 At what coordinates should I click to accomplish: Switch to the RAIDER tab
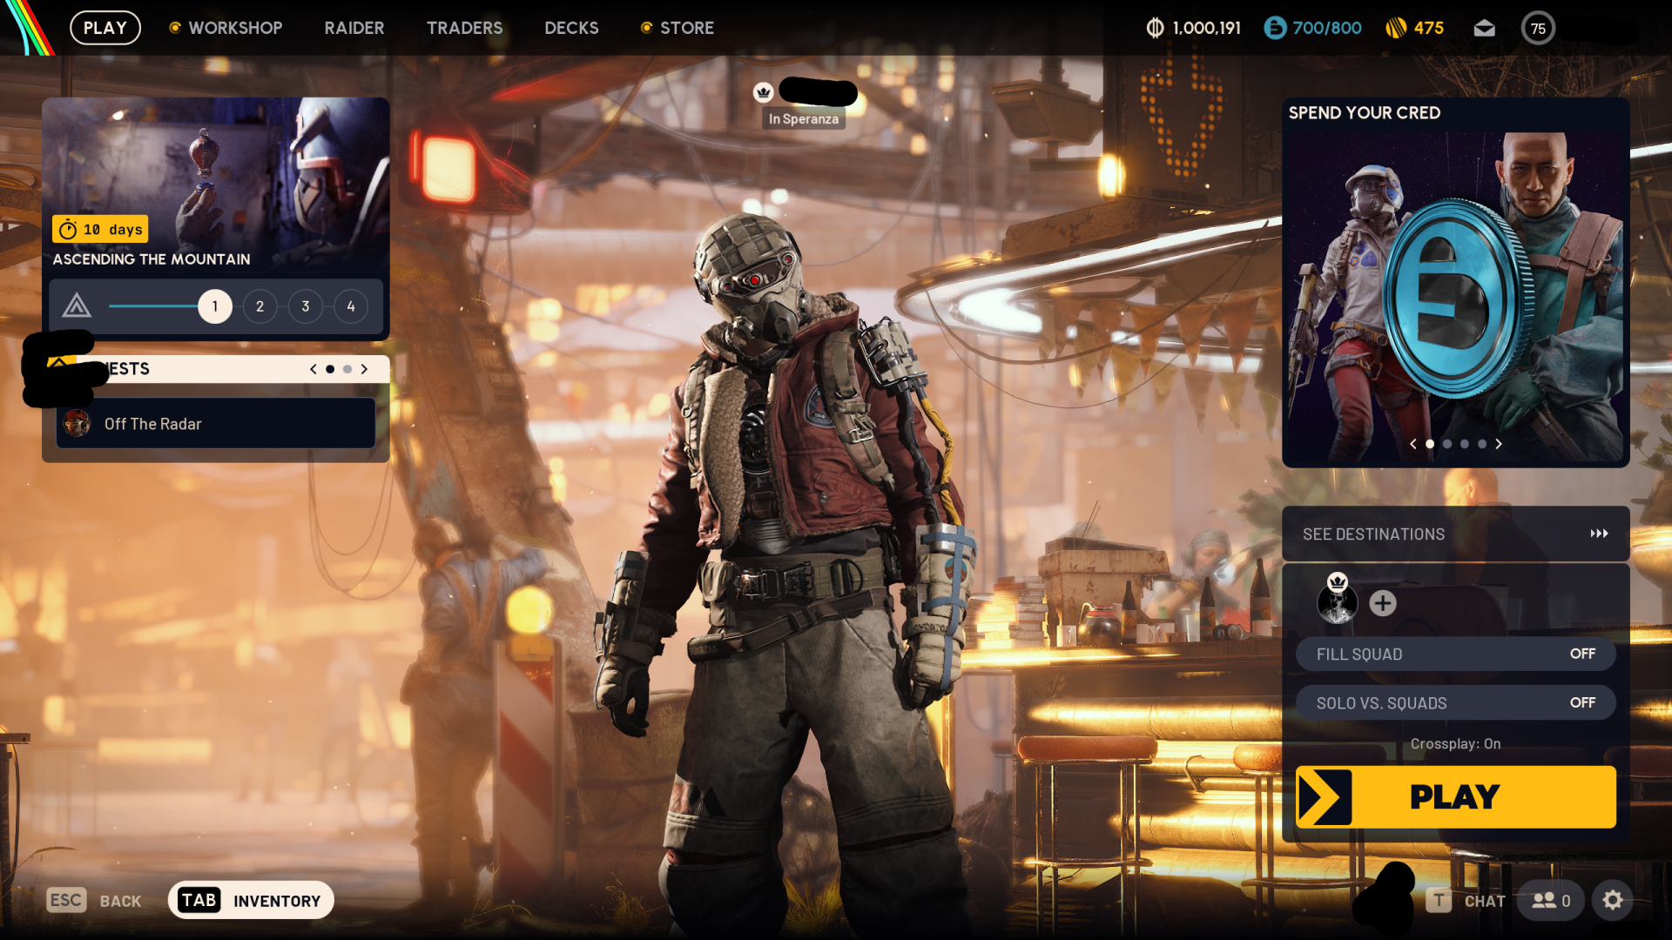click(x=354, y=28)
